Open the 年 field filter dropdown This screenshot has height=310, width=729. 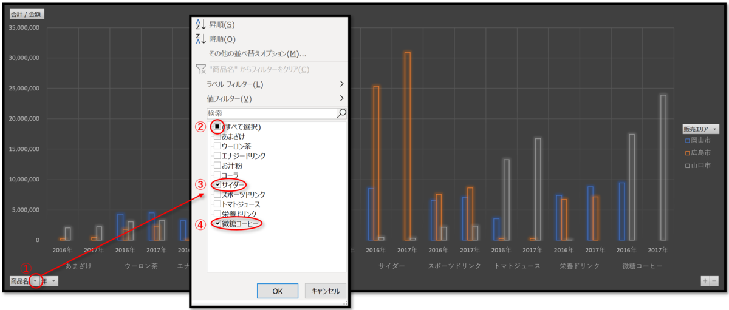[x=54, y=281]
